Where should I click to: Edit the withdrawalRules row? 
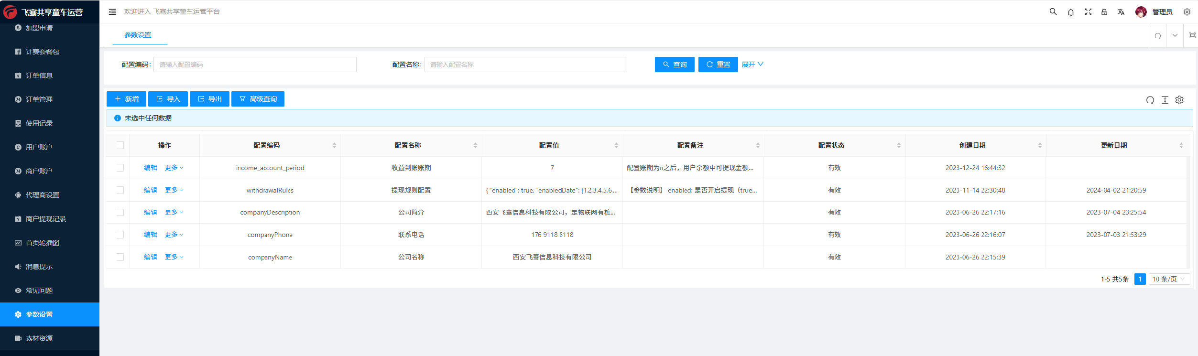pyautogui.click(x=151, y=190)
